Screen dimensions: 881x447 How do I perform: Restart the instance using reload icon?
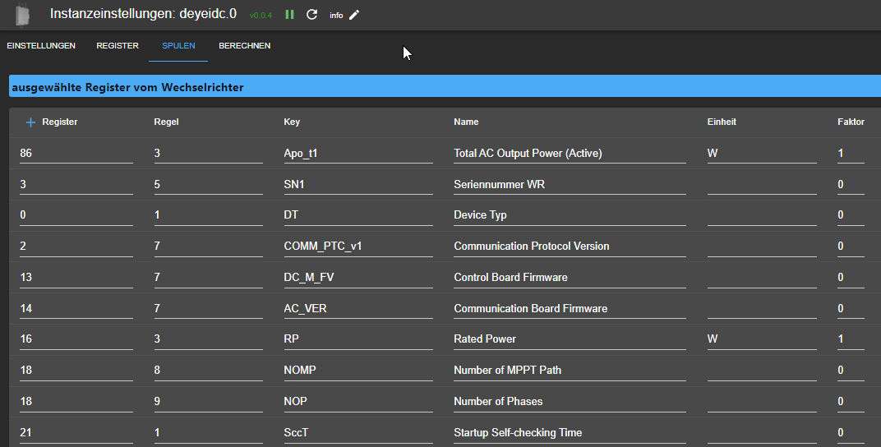pos(311,15)
